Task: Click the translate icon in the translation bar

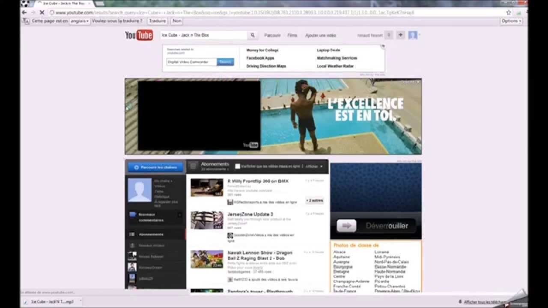Action: pos(26,21)
